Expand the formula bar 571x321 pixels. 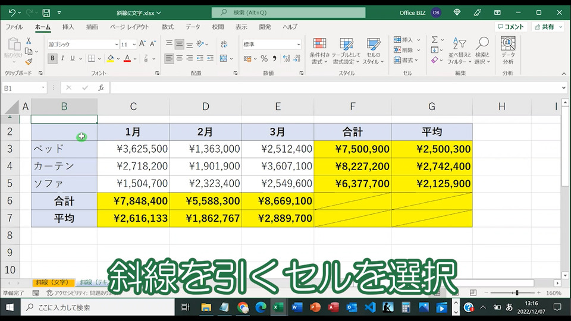[x=563, y=88]
